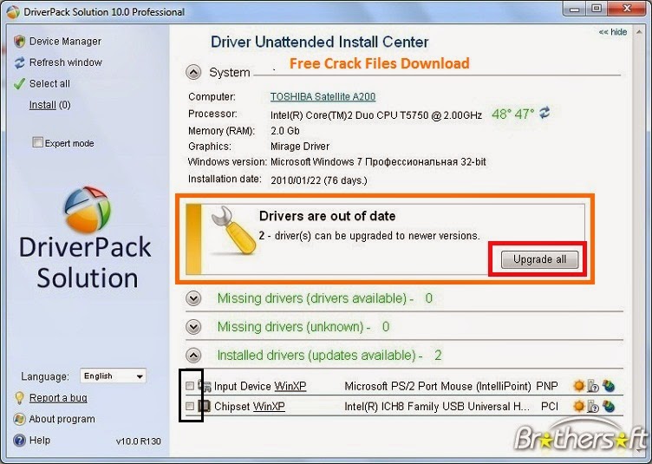This screenshot has width=652, height=464.
Task: Check the Chipset WinXP driver checkbox
Action: pyautogui.click(x=190, y=406)
